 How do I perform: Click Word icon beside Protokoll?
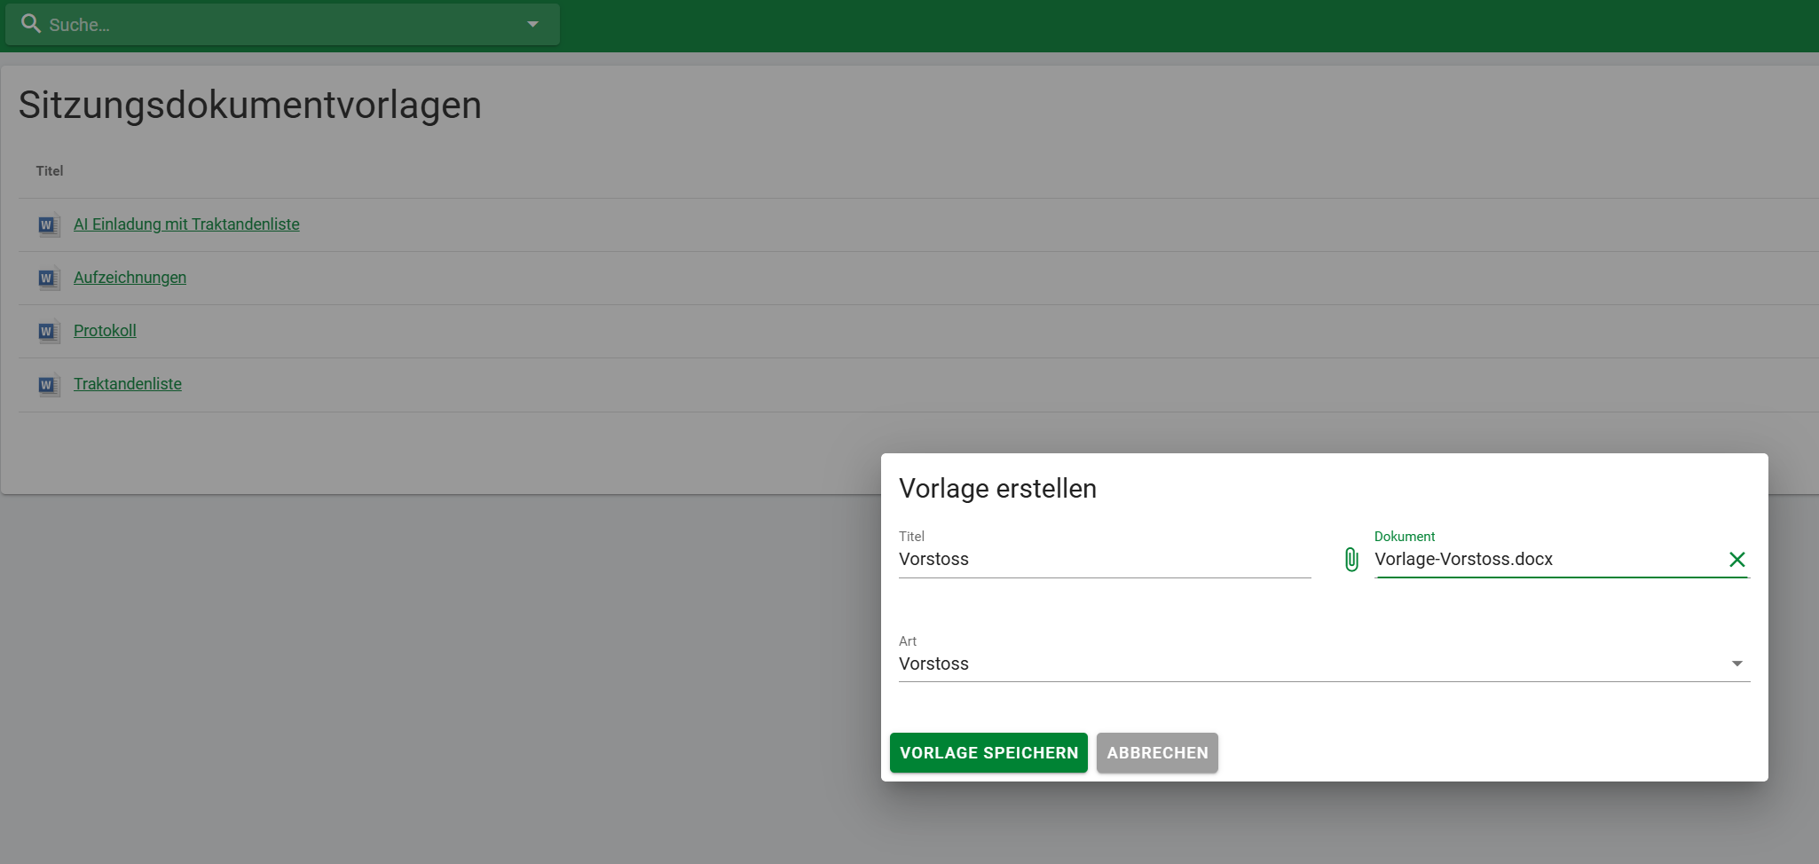coord(48,332)
